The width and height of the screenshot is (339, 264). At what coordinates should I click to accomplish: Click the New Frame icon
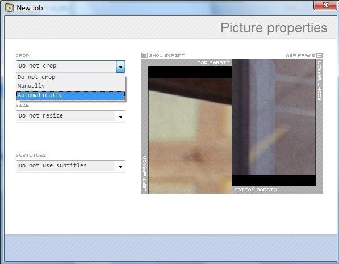319,55
